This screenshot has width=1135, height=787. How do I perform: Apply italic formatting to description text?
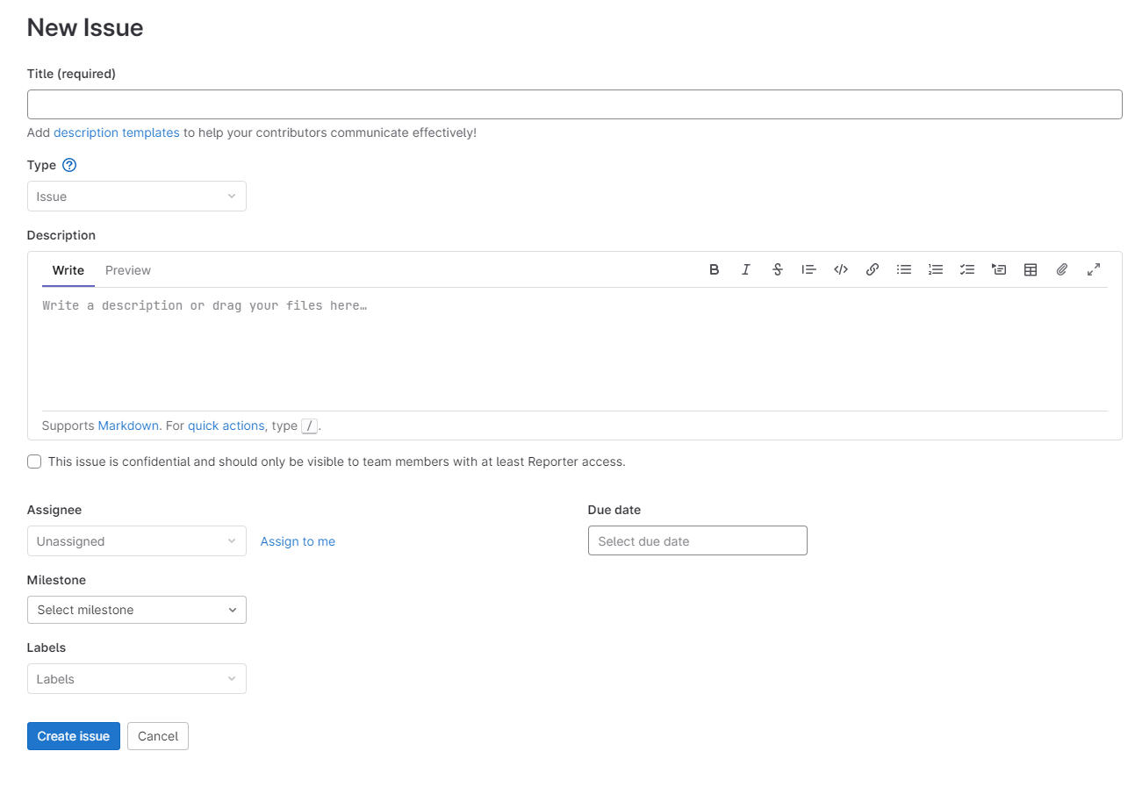point(746,270)
